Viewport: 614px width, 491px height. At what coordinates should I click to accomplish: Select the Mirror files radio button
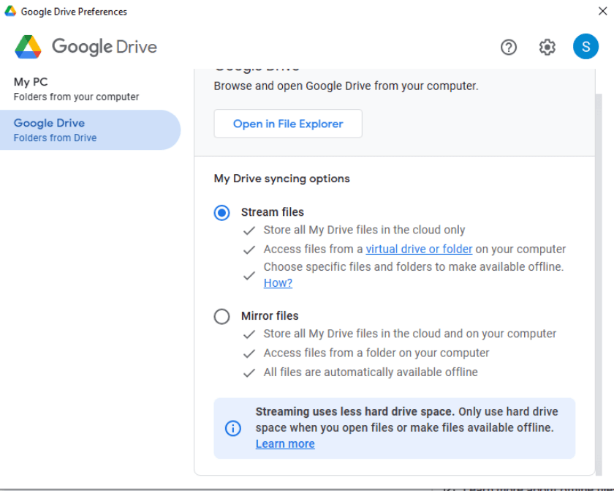click(221, 316)
